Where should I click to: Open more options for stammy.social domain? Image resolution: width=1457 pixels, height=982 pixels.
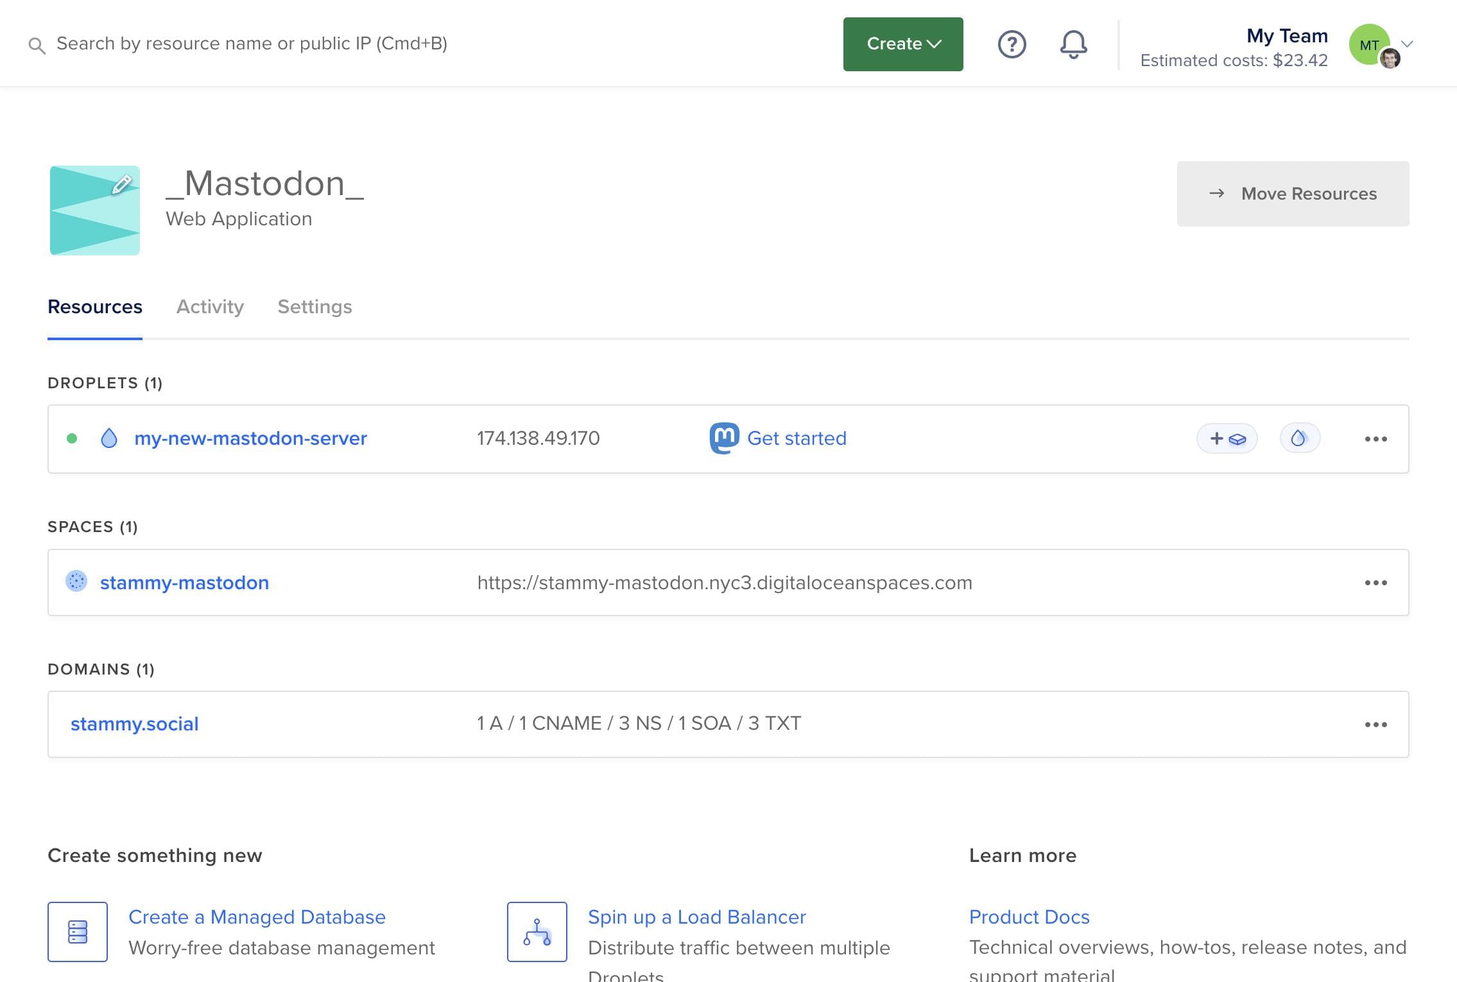click(x=1375, y=725)
